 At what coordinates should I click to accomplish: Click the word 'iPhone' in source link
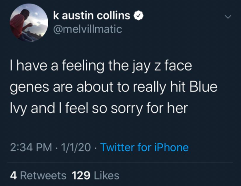coord(171,147)
